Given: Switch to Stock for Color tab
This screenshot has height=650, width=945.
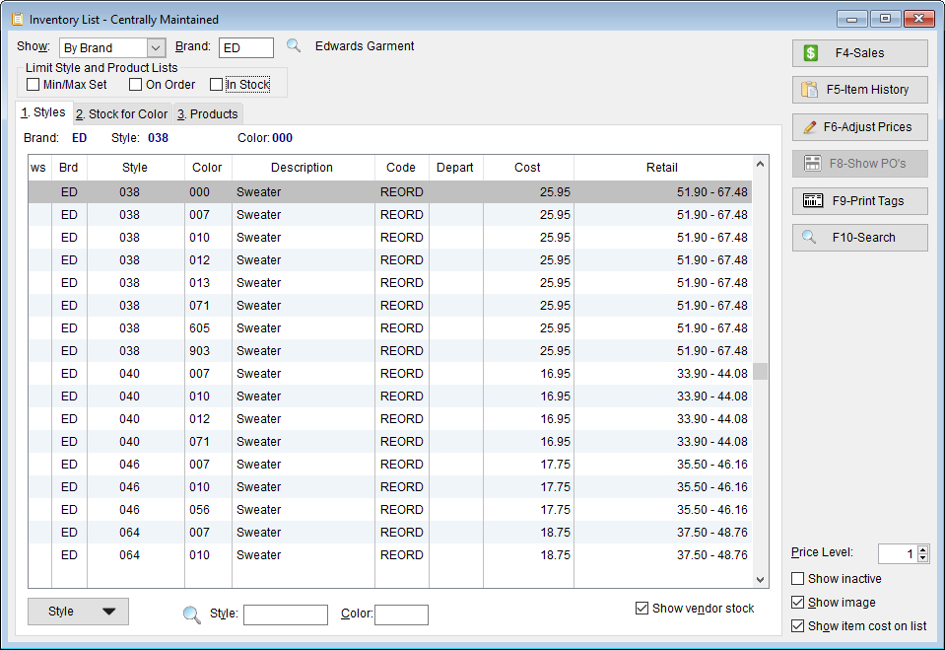Looking at the screenshot, I should [x=122, y=114].
